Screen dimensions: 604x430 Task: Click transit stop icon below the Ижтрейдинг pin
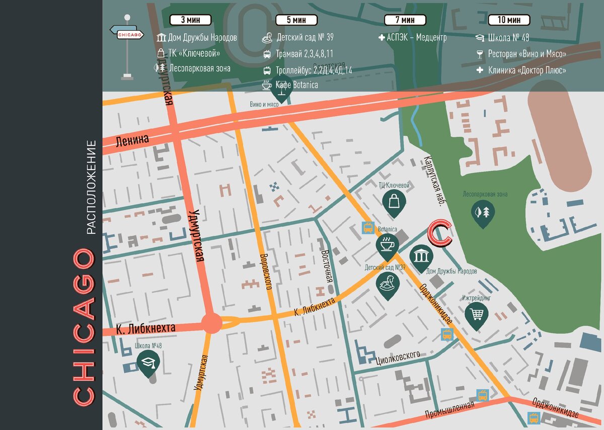tap(446, 334)
